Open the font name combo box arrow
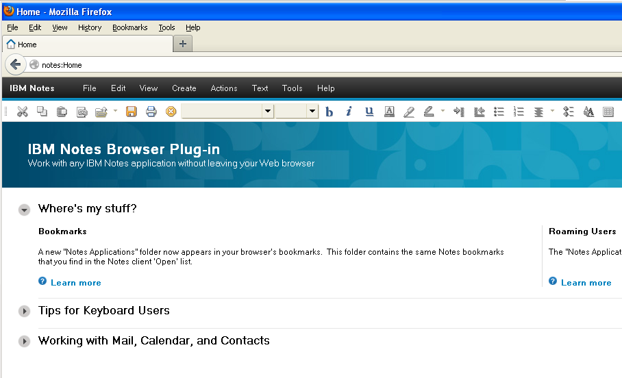Screen dimensions: 622x378 [268, 111]
